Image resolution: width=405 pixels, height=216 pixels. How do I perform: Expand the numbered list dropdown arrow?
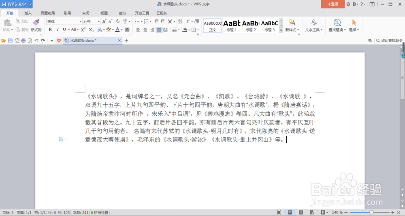[x=151, y=22]
